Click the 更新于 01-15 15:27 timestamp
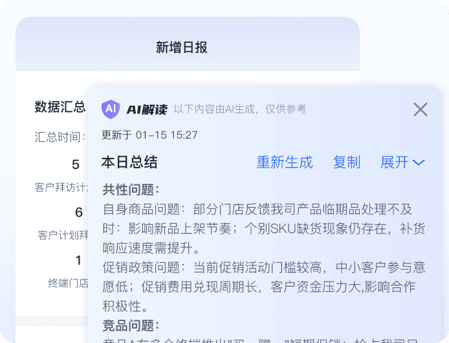 (149, 135)
